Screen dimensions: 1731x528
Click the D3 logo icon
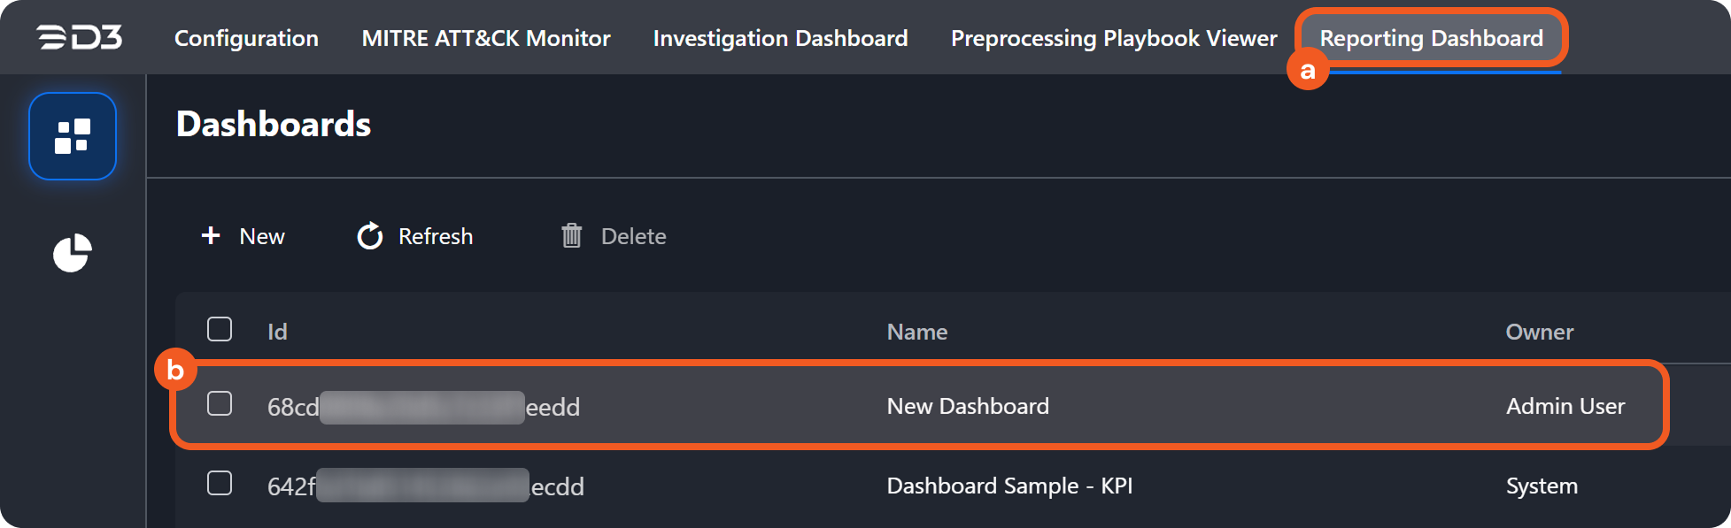click(x=79, y=37)
